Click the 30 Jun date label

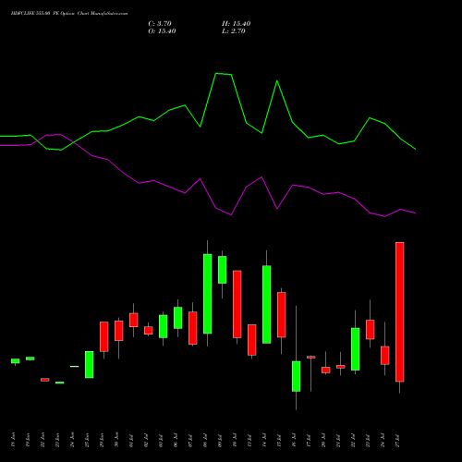click(116, 440)
